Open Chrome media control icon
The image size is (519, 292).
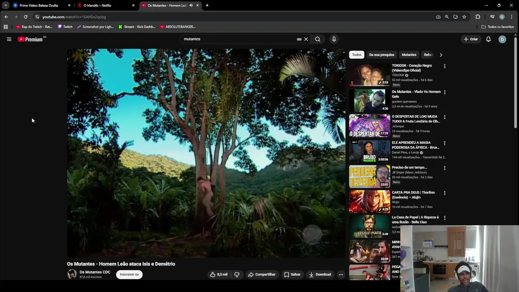tap(492, 17)
